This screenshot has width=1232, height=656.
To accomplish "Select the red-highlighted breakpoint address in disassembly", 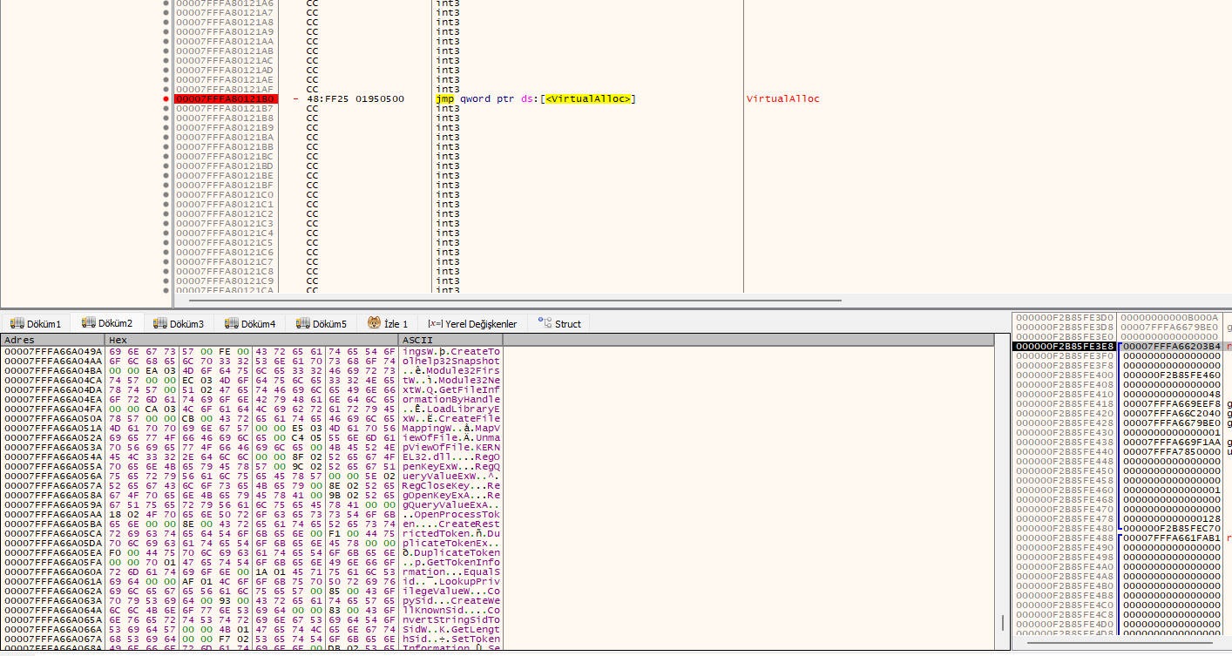I will 226,99.
